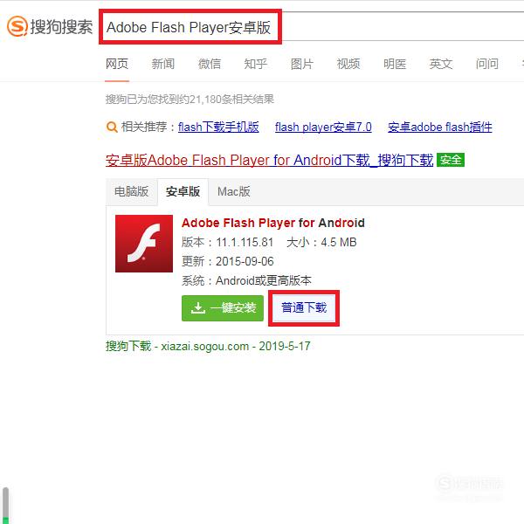The height and width of the screenshot is (524, 524).
Task: Click the 版本：11.1.115.81 text
Action: (227, 242)
